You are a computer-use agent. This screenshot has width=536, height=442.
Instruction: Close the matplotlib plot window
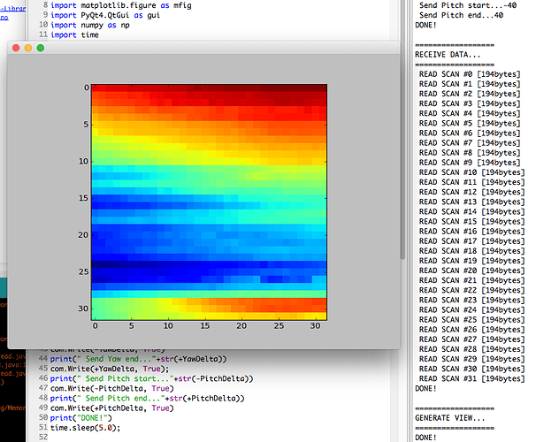point(16,48)
